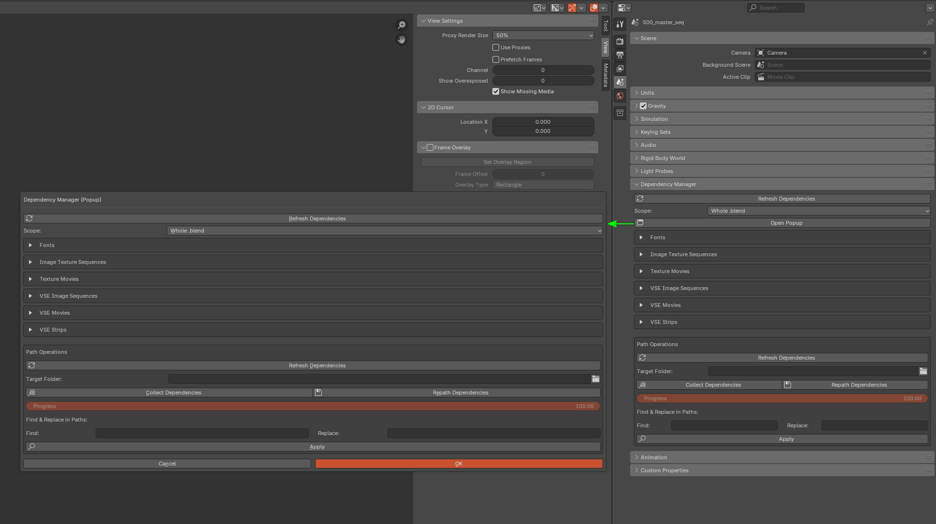Click Repath Dependencies in the properties panel
Viewport: 936px width, 524px height.
(855, 385)
